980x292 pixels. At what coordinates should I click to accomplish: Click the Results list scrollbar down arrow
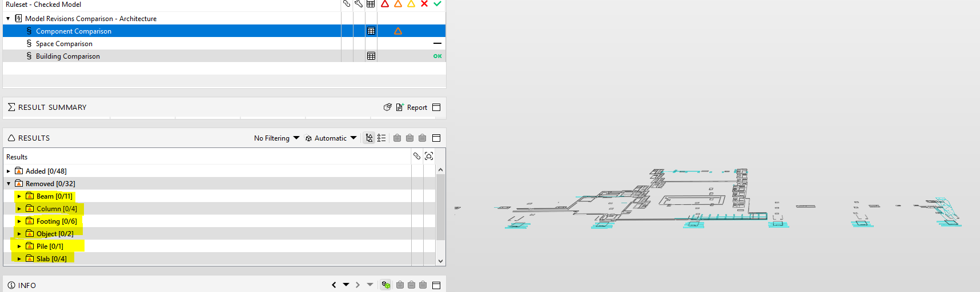pos(440,261)
